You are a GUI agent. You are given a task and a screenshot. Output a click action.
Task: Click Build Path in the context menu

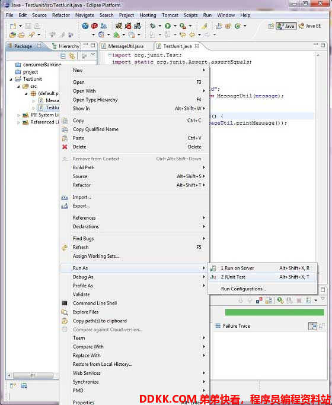click(84, 167)
